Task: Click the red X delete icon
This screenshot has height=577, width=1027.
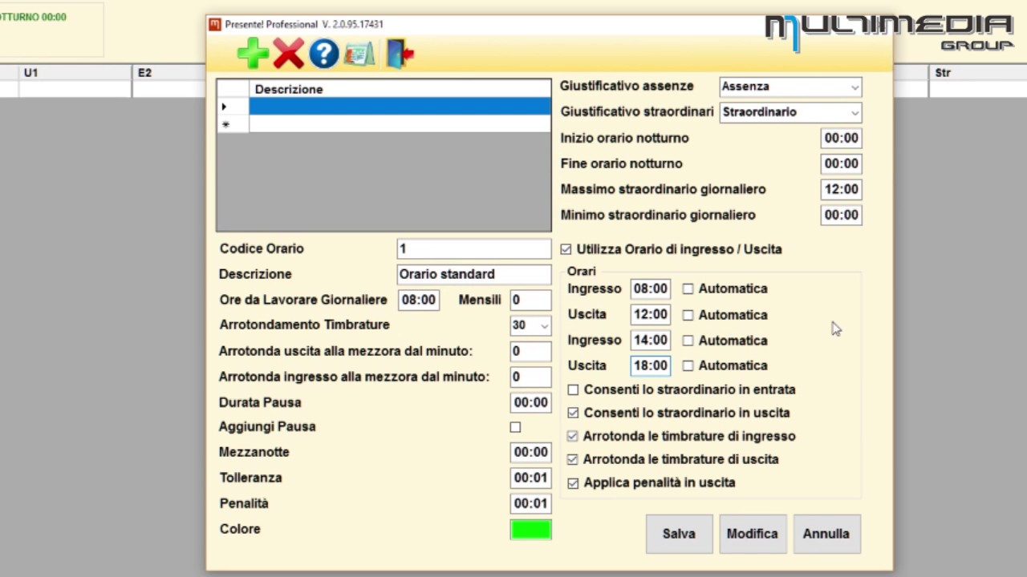Action: 288,54
